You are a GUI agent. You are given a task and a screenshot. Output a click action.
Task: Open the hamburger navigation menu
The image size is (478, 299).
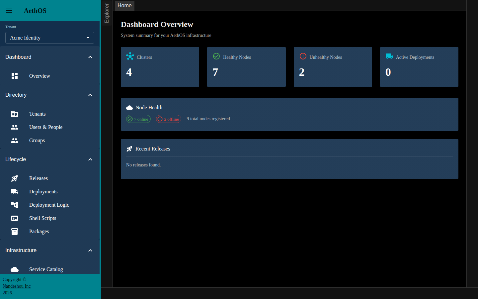(9, 11)
